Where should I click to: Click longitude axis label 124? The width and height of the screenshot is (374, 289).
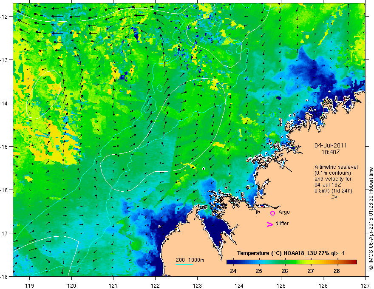coord(239,286)
